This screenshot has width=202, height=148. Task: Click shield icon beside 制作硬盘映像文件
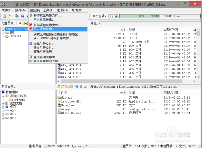(x=31, y=25)
